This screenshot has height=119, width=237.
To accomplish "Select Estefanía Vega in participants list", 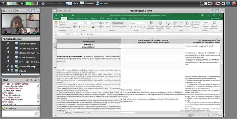I will click(x=29, y=66).
